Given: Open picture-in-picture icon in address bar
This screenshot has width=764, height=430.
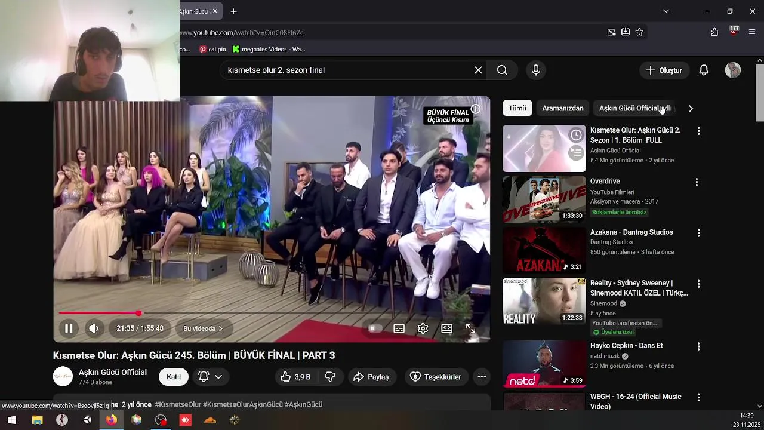Looking at the screenshot, I should (x=611, y=32).
